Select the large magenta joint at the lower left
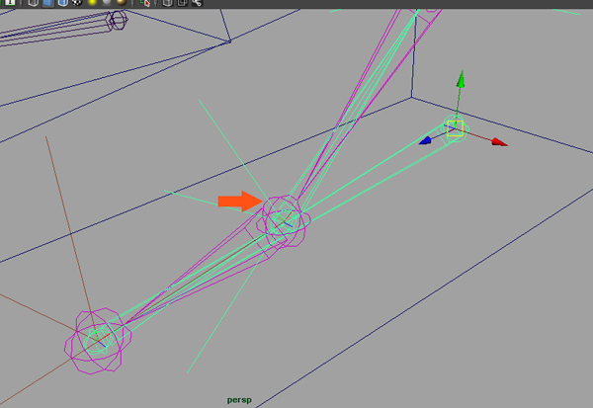The width and height of the screenshot is (593, 408). coord(98,341)
